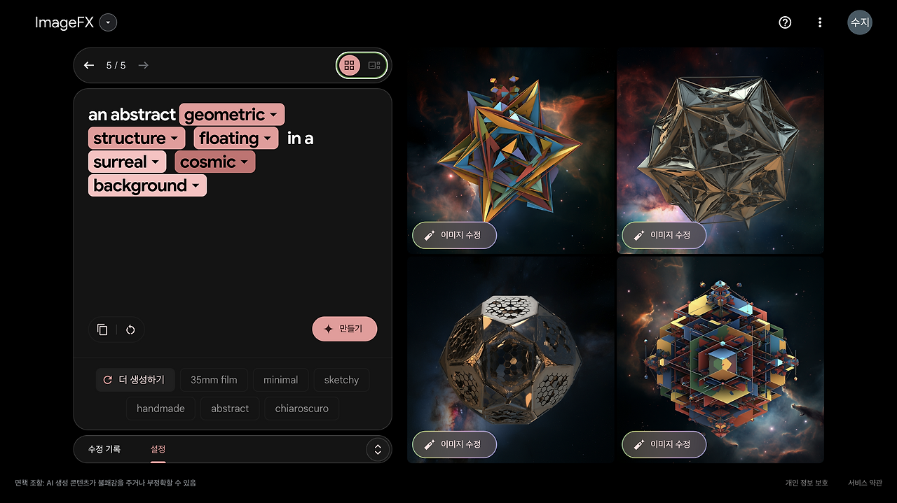Open the 수정 기록 tab
The image size is (897, 503).
[104, 449]
